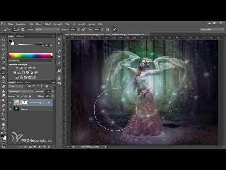Hide the Ebene 1 layer
The height and width of the screenshot is (170, 226).
(10, 109)
